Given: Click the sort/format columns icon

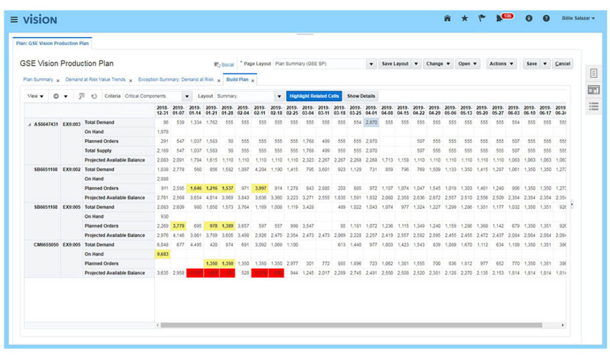Looking at the screenshot, I should point(81,96).
